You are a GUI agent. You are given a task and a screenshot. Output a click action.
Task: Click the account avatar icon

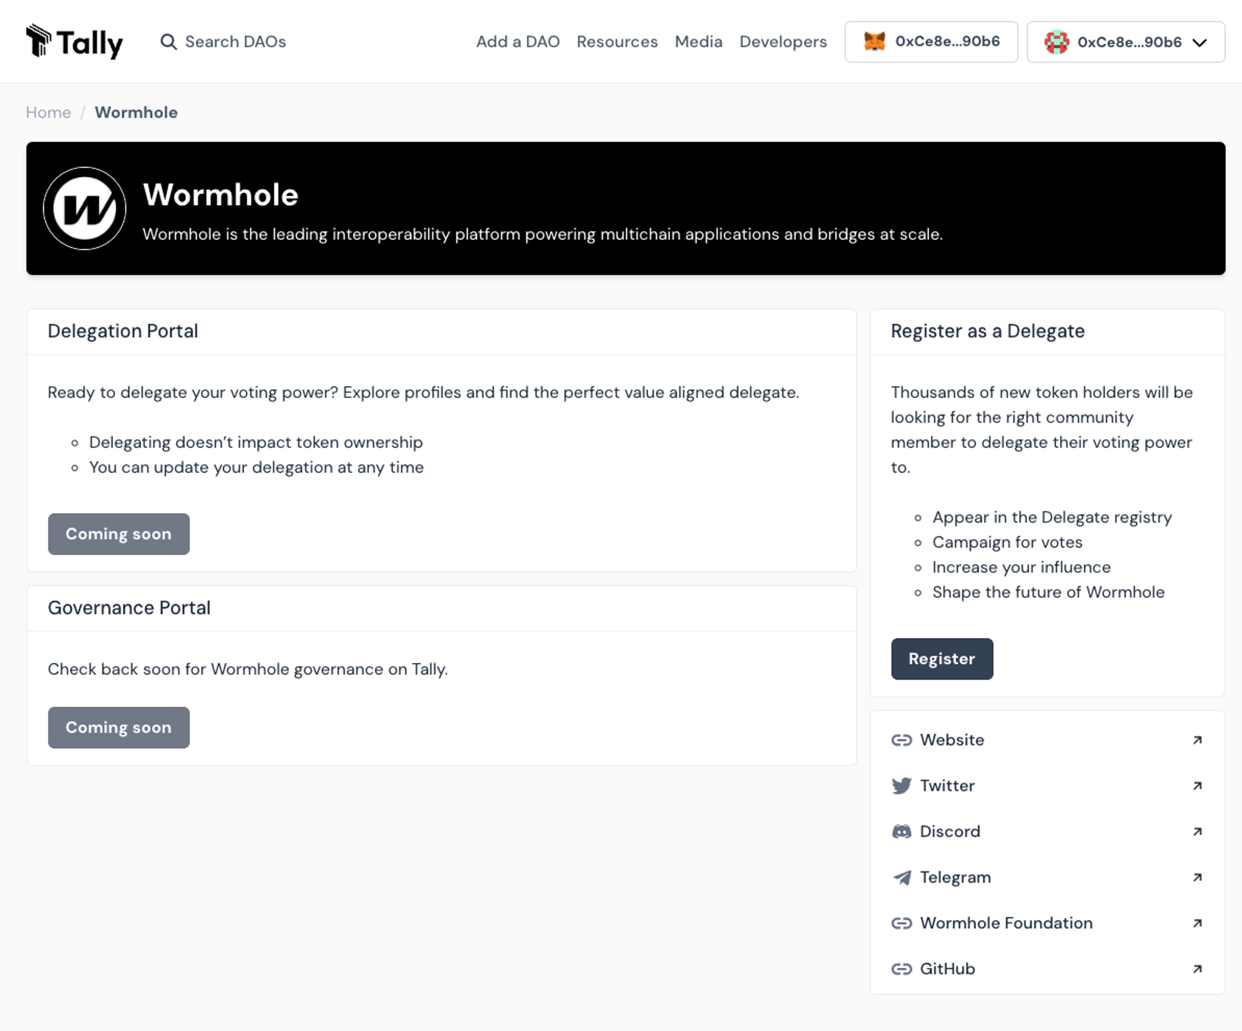click(x=1056, y=42)
